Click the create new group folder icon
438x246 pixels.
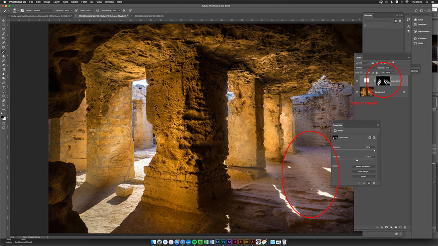[396, 227]
